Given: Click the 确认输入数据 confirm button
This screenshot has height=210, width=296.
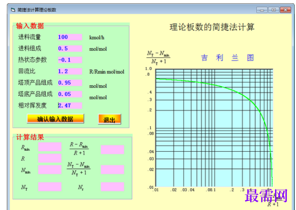Looking at the screenshot, I should click(55, 119).
